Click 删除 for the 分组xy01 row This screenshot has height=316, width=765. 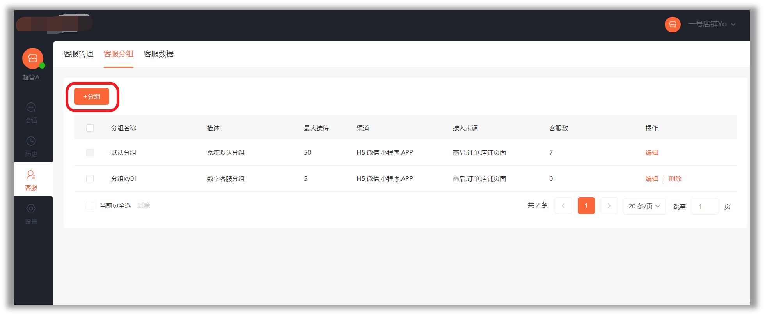point(675,179)
